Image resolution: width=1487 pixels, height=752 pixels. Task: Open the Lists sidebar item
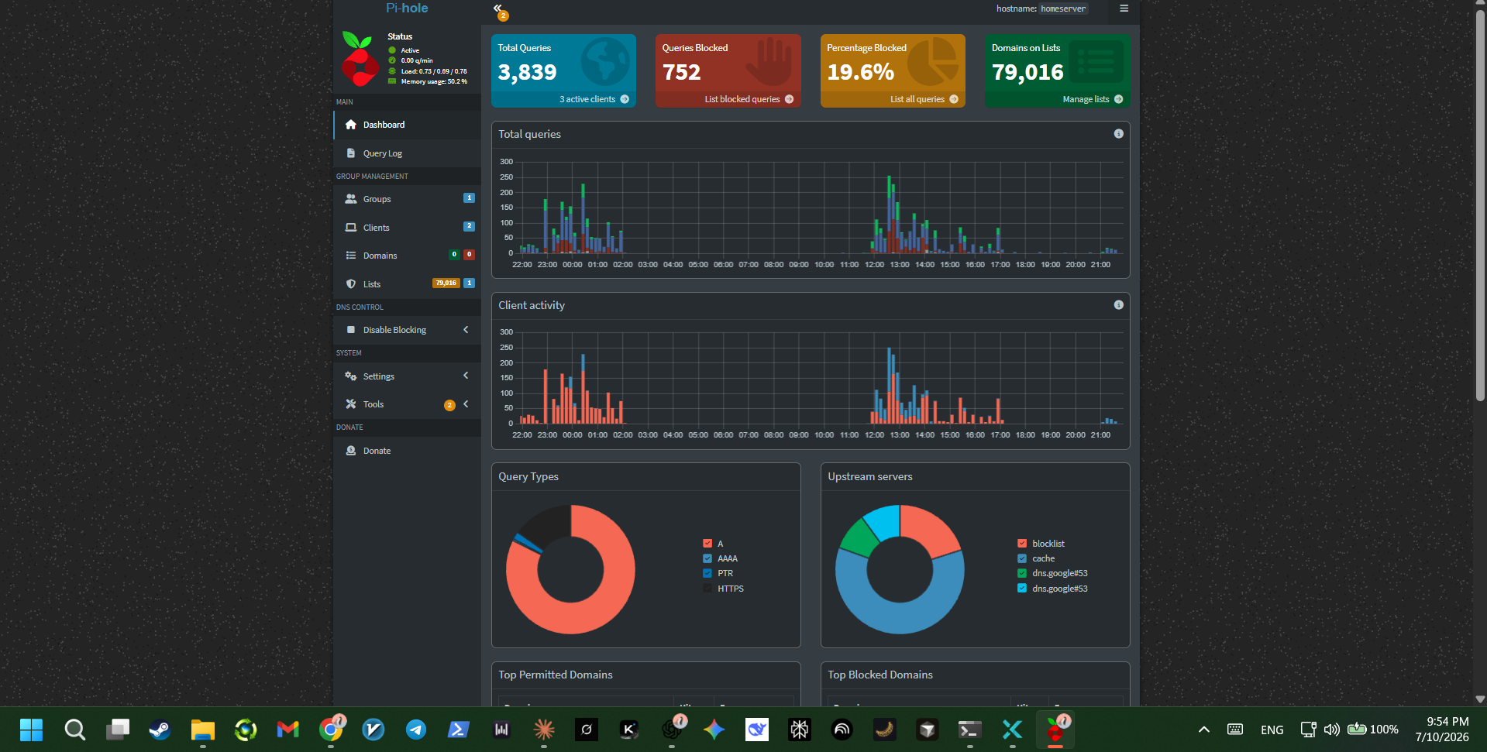point(408,284)
